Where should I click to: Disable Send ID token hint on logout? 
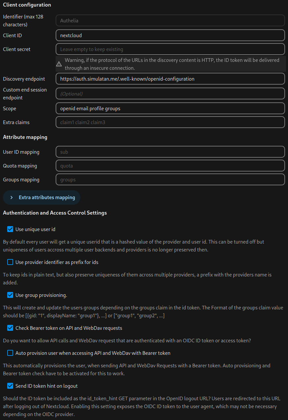10,386
